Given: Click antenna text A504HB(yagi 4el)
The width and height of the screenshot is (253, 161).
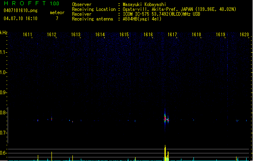Looking at the screenshot, I should pyautogui.click(x=142, y=19).
